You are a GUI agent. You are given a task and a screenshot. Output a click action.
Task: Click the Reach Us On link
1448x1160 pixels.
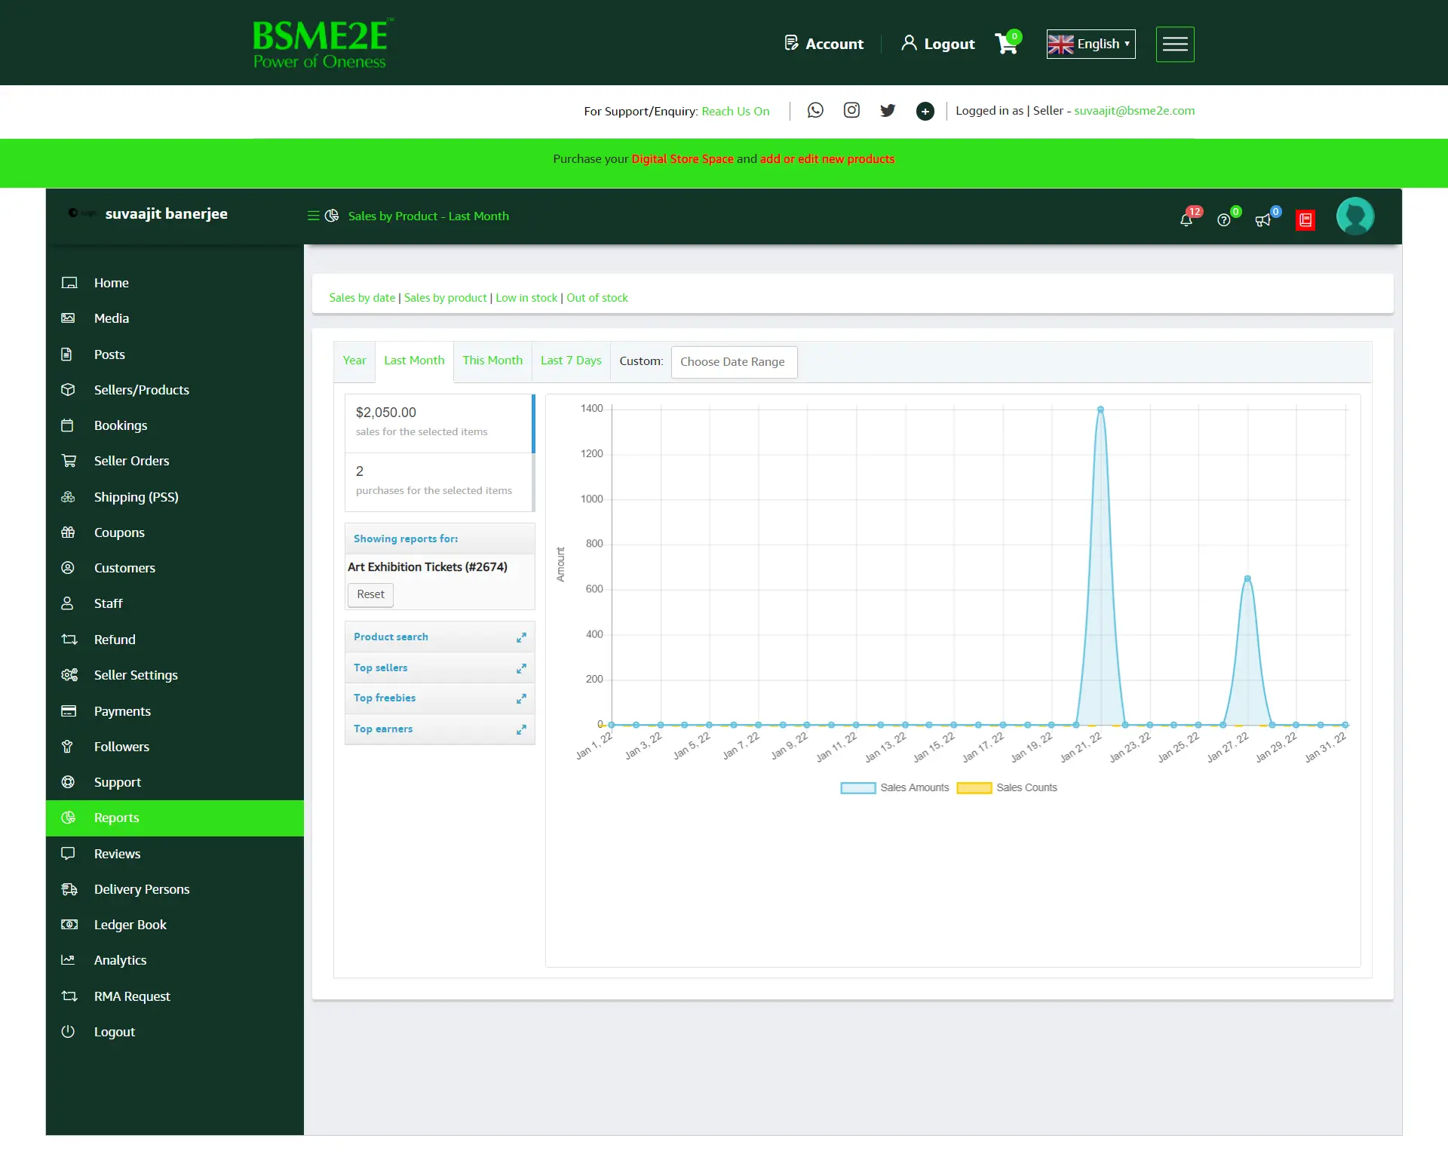pyautogui.click(x=735, y=112)
